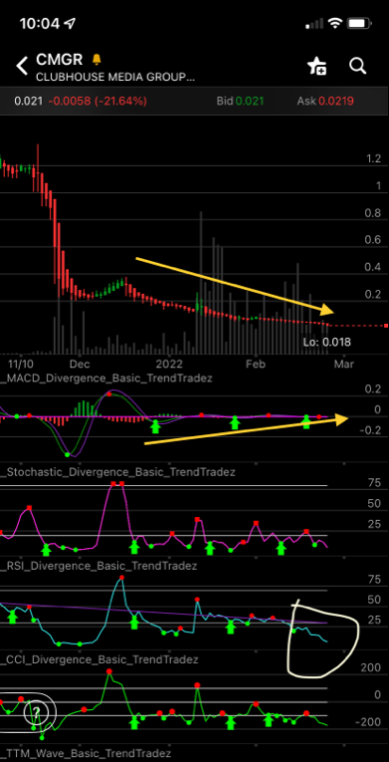Select the TTM_Wave_Basic_TrendTradez study label
This screenshot has height=762, width=389.
coord(86,753)
